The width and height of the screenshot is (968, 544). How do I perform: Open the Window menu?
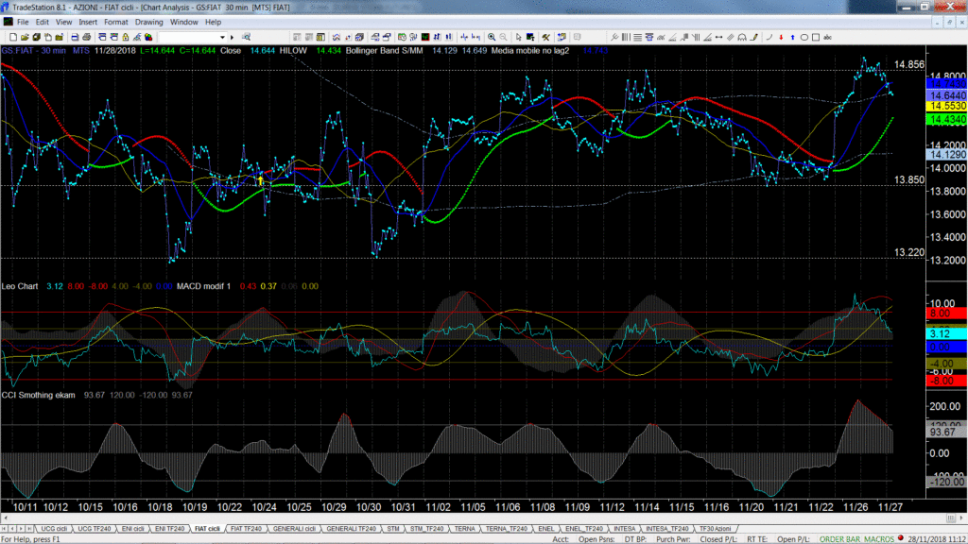pyautogui.click(x=184, y=23)
